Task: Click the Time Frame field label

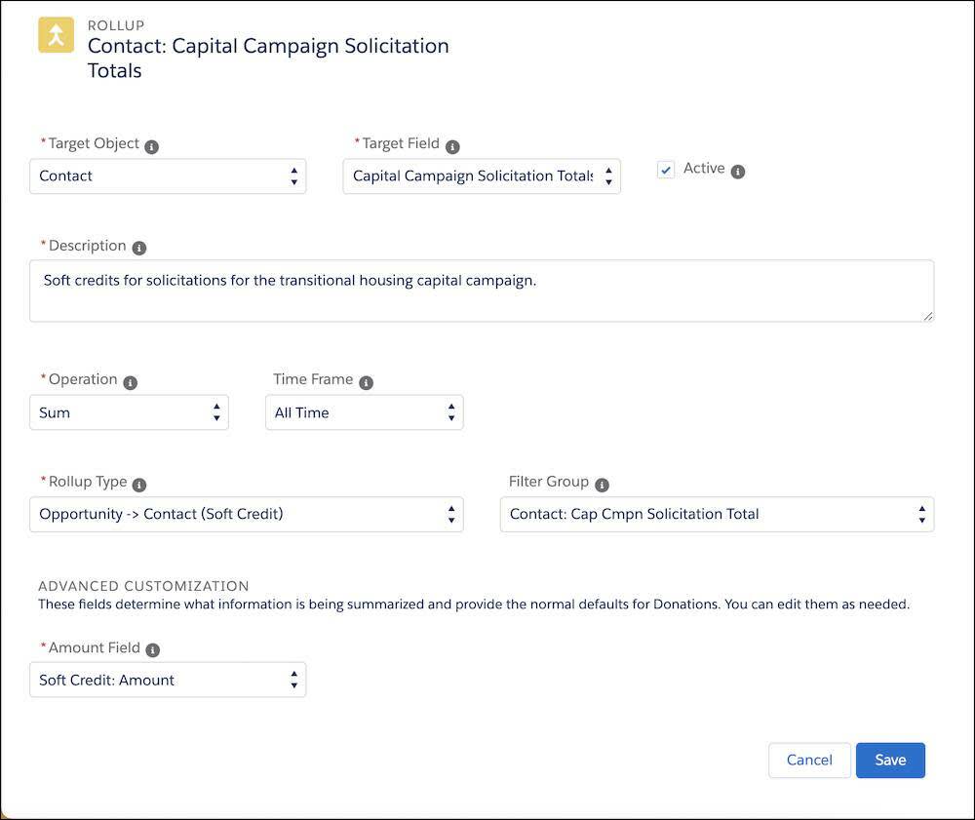Action: coord(313,379)
